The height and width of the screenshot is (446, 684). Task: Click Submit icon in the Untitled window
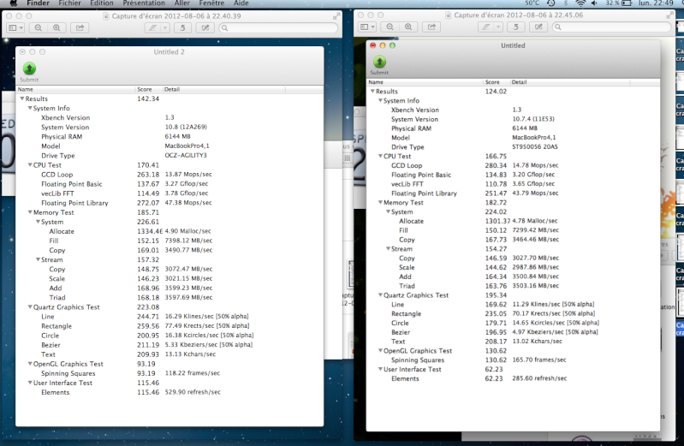point(378,62)
